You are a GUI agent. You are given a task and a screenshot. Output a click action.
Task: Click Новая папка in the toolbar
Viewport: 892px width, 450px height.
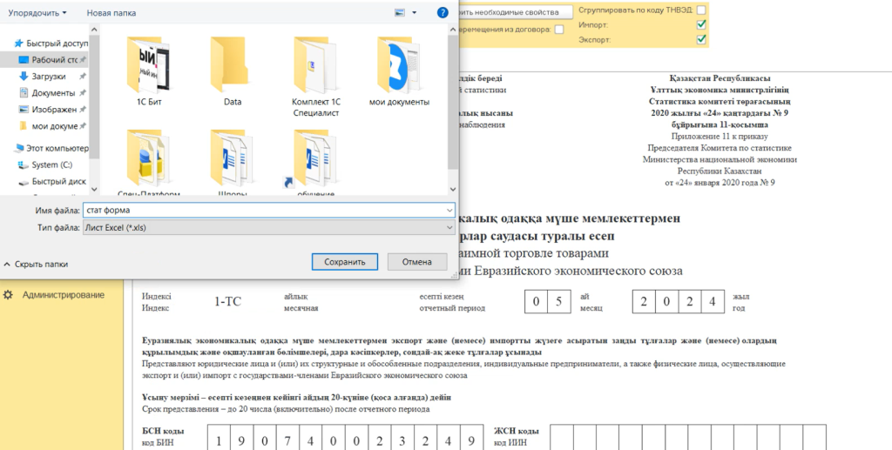pyautogui.click(x=111, y=13)
